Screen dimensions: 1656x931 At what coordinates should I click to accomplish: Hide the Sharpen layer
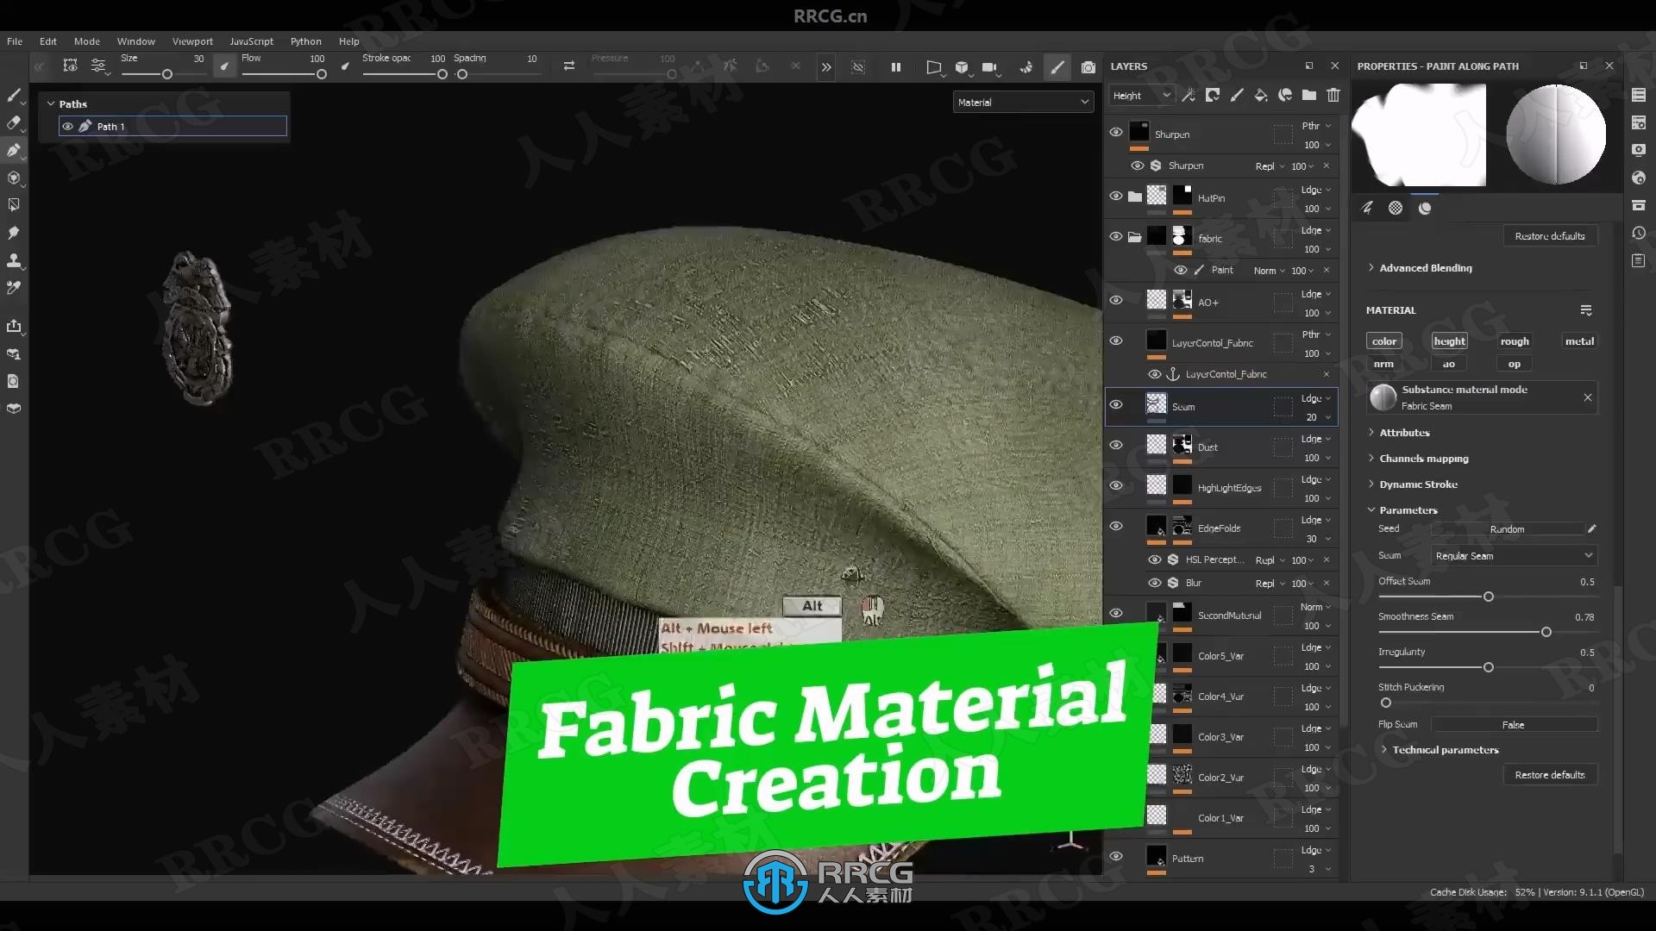point(1116,133)
